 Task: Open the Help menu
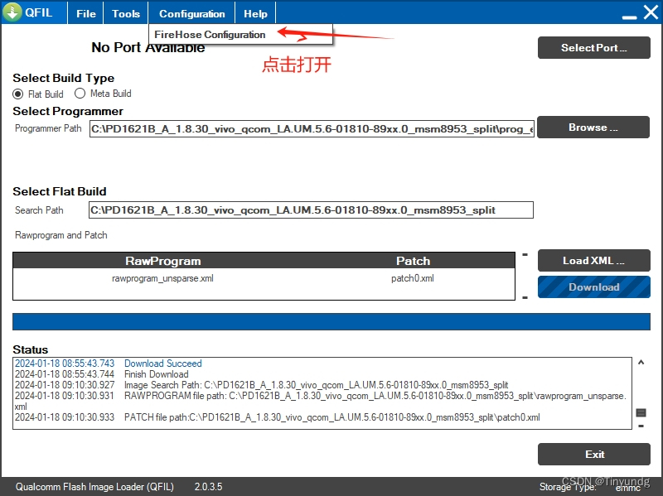255,13
